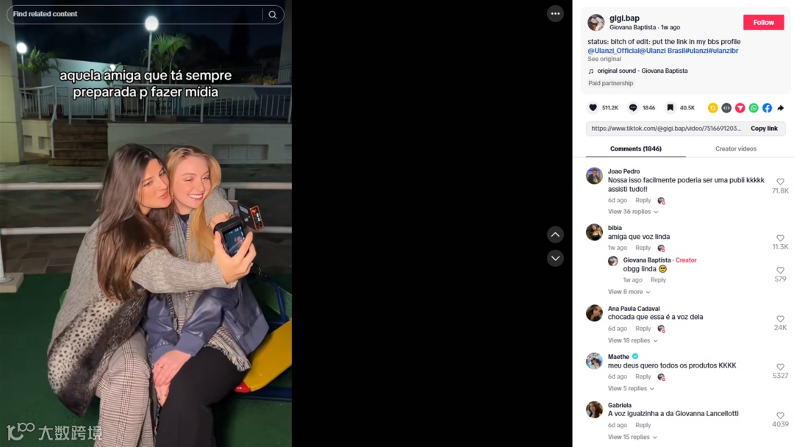The image size is (794, 447).
Task: Like Maethe's comment
Action: 780,367
